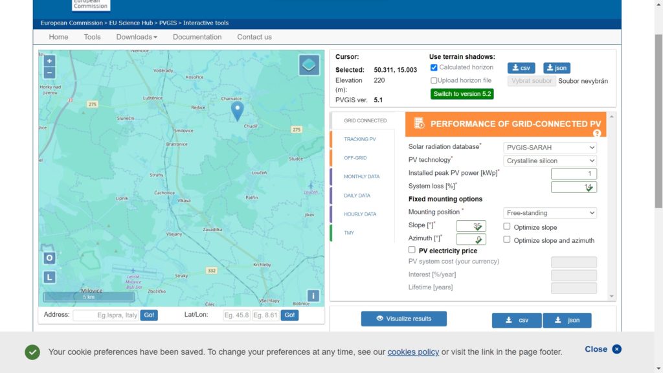663x373 pixels.
Task: Click Go button next to Lat/Lon fields
Action: click(289, 315)
